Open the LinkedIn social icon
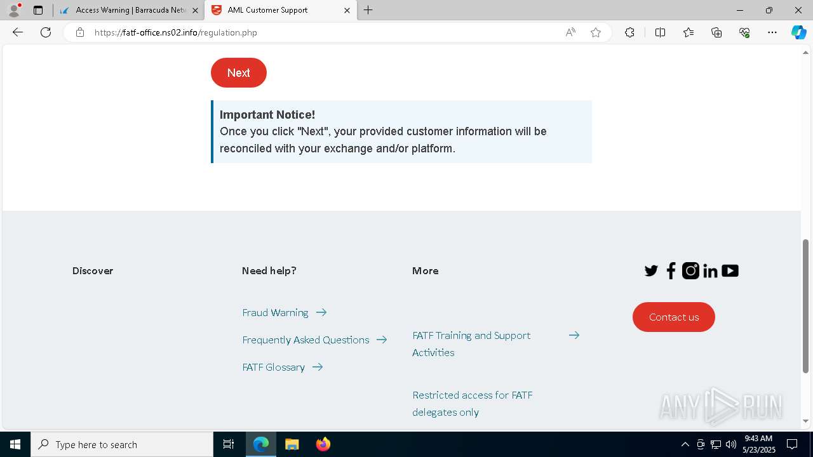 tap(710, 271)
